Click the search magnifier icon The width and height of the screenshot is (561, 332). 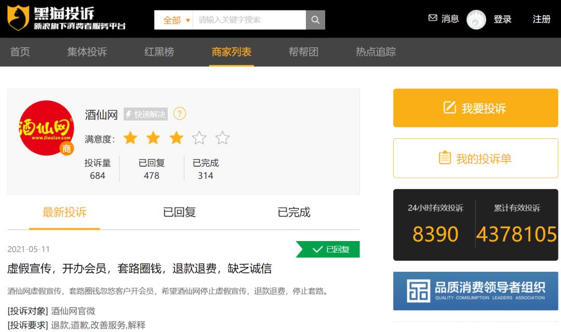[315, 20]
